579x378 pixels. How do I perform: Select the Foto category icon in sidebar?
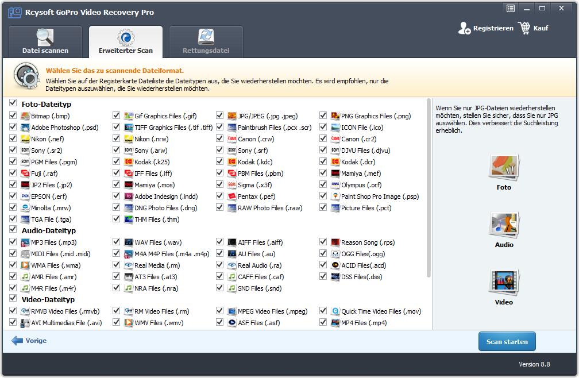[x=504, y=168]
